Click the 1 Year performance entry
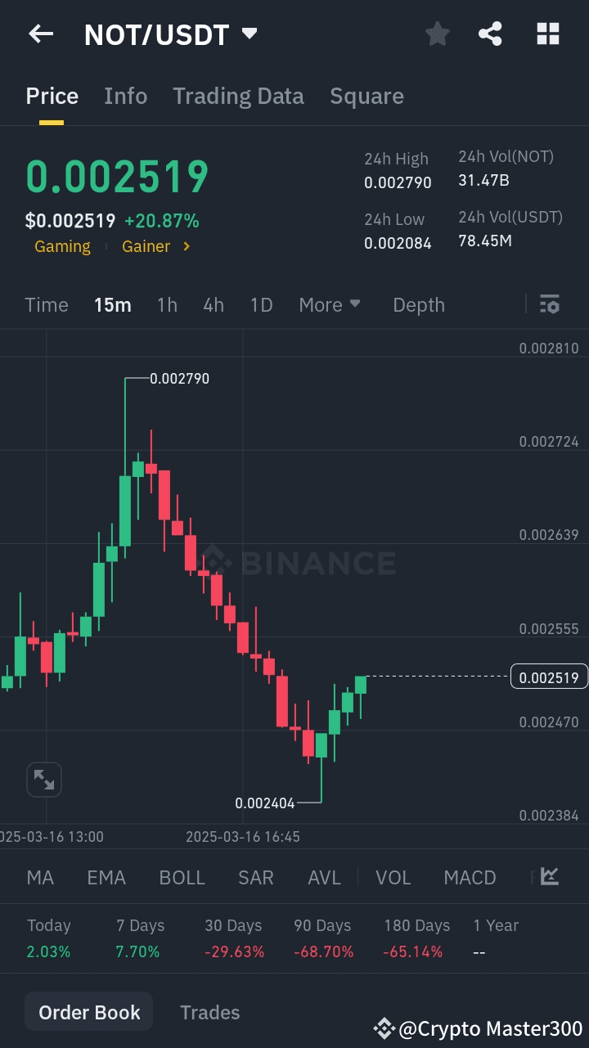 point(496,938)
